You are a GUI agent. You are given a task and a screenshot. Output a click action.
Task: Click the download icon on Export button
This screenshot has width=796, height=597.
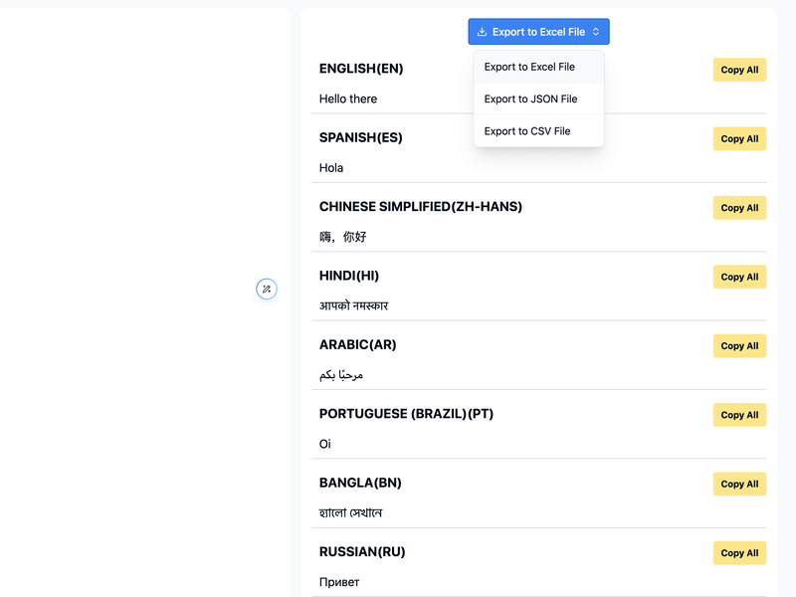[x=481, y=31]
